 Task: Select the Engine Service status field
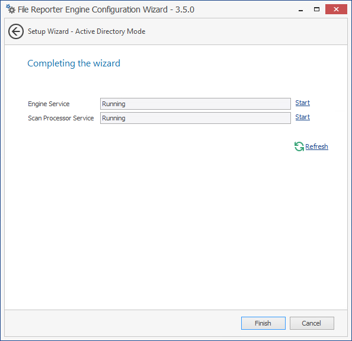(196, 104)
